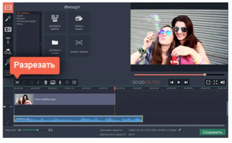Mute the video track audio

tap(11, 107)
